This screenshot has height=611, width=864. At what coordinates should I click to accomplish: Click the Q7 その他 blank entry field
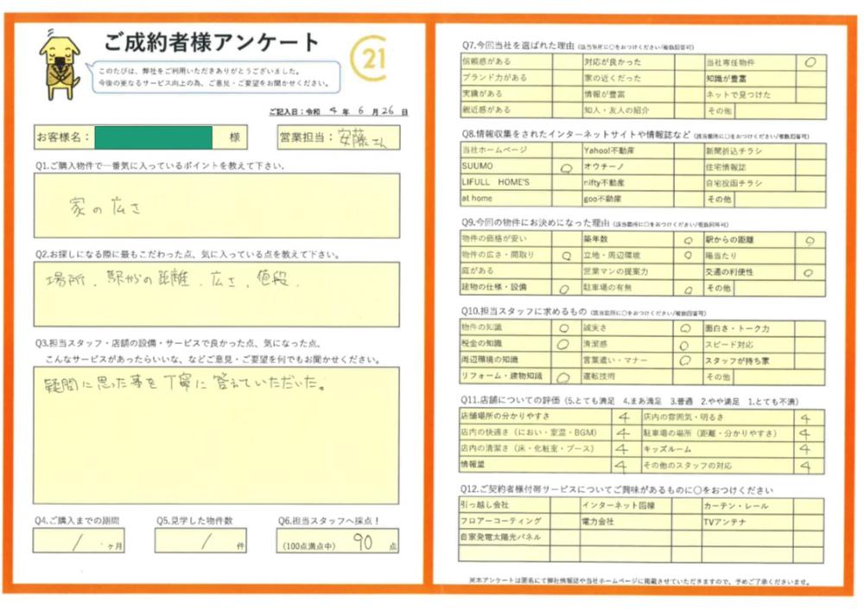pos(780,111)
